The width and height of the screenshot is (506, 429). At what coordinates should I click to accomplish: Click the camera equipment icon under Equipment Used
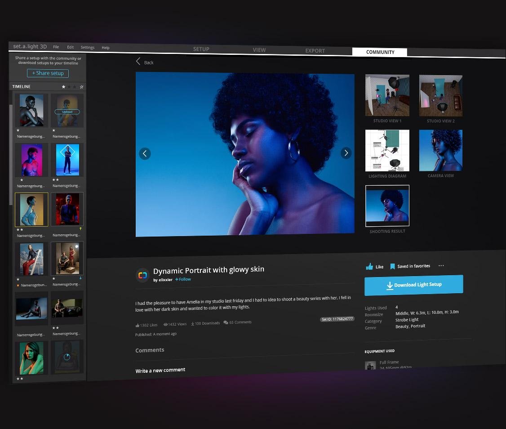click(370, 365)
